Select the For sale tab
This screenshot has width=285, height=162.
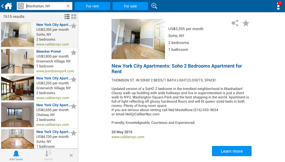coord(130,6)
